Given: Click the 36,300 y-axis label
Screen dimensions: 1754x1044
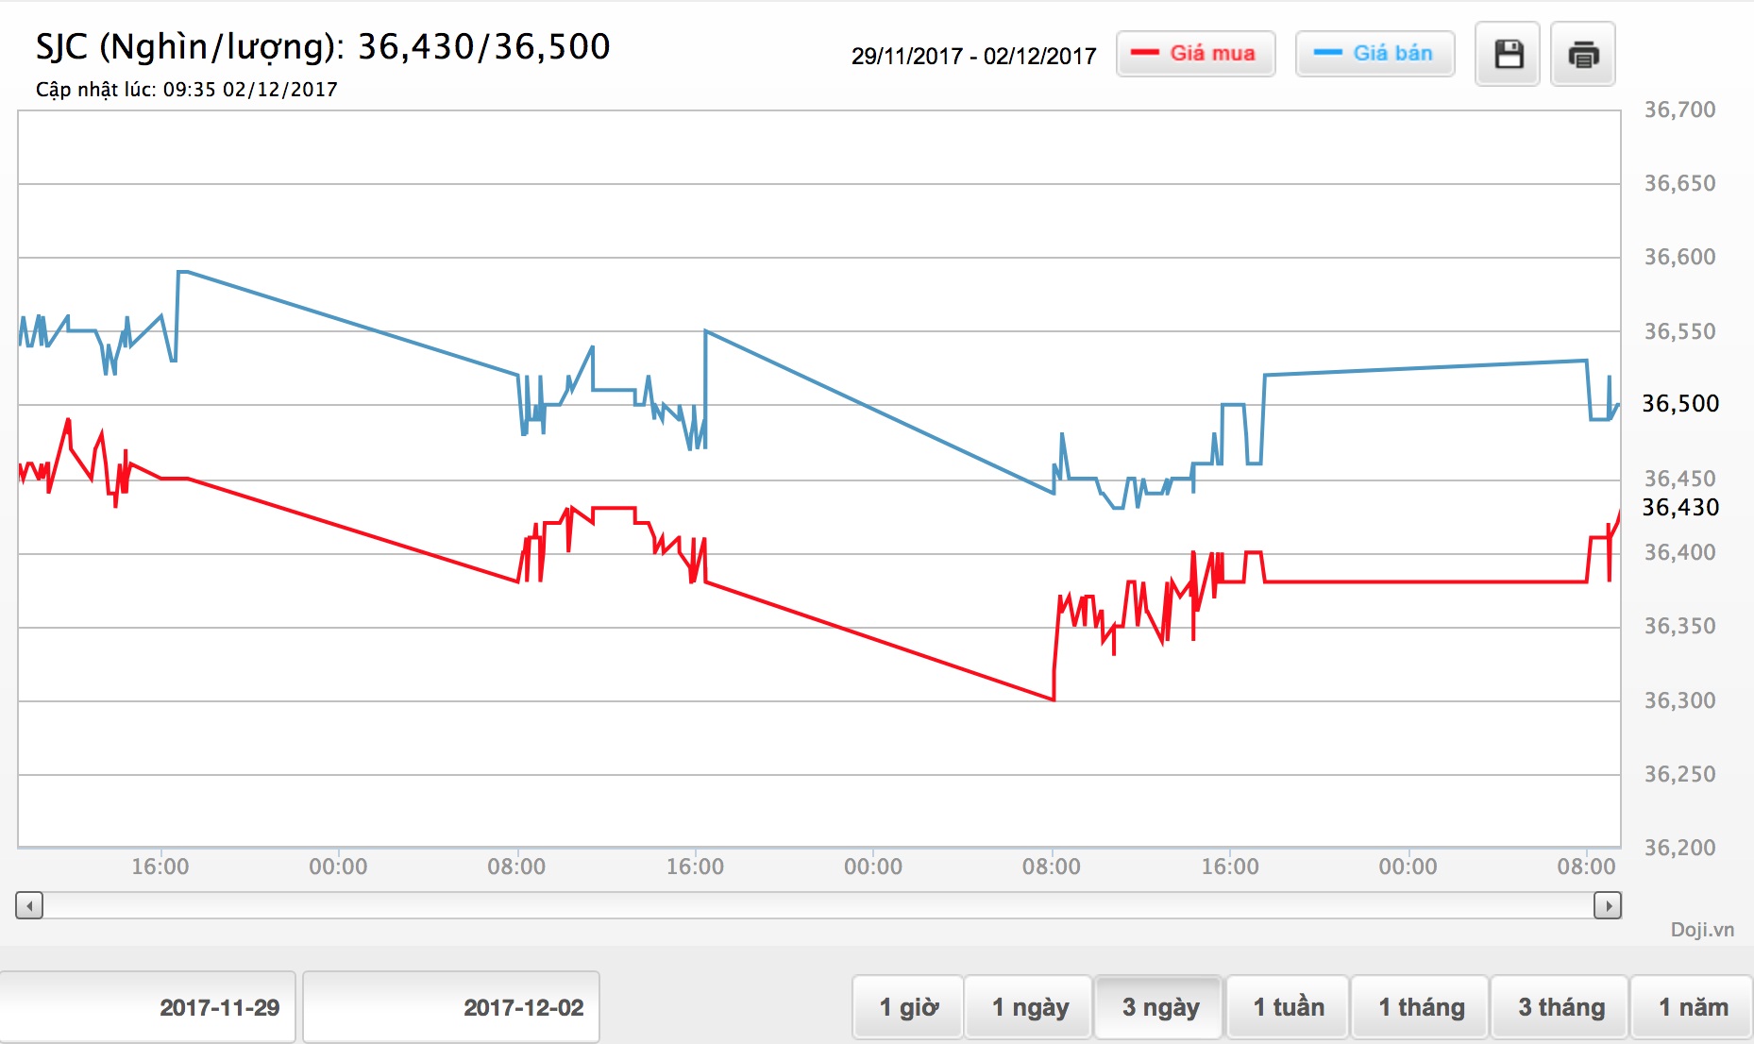Looking at the screenshot, I should click(x=1679, y=700).
